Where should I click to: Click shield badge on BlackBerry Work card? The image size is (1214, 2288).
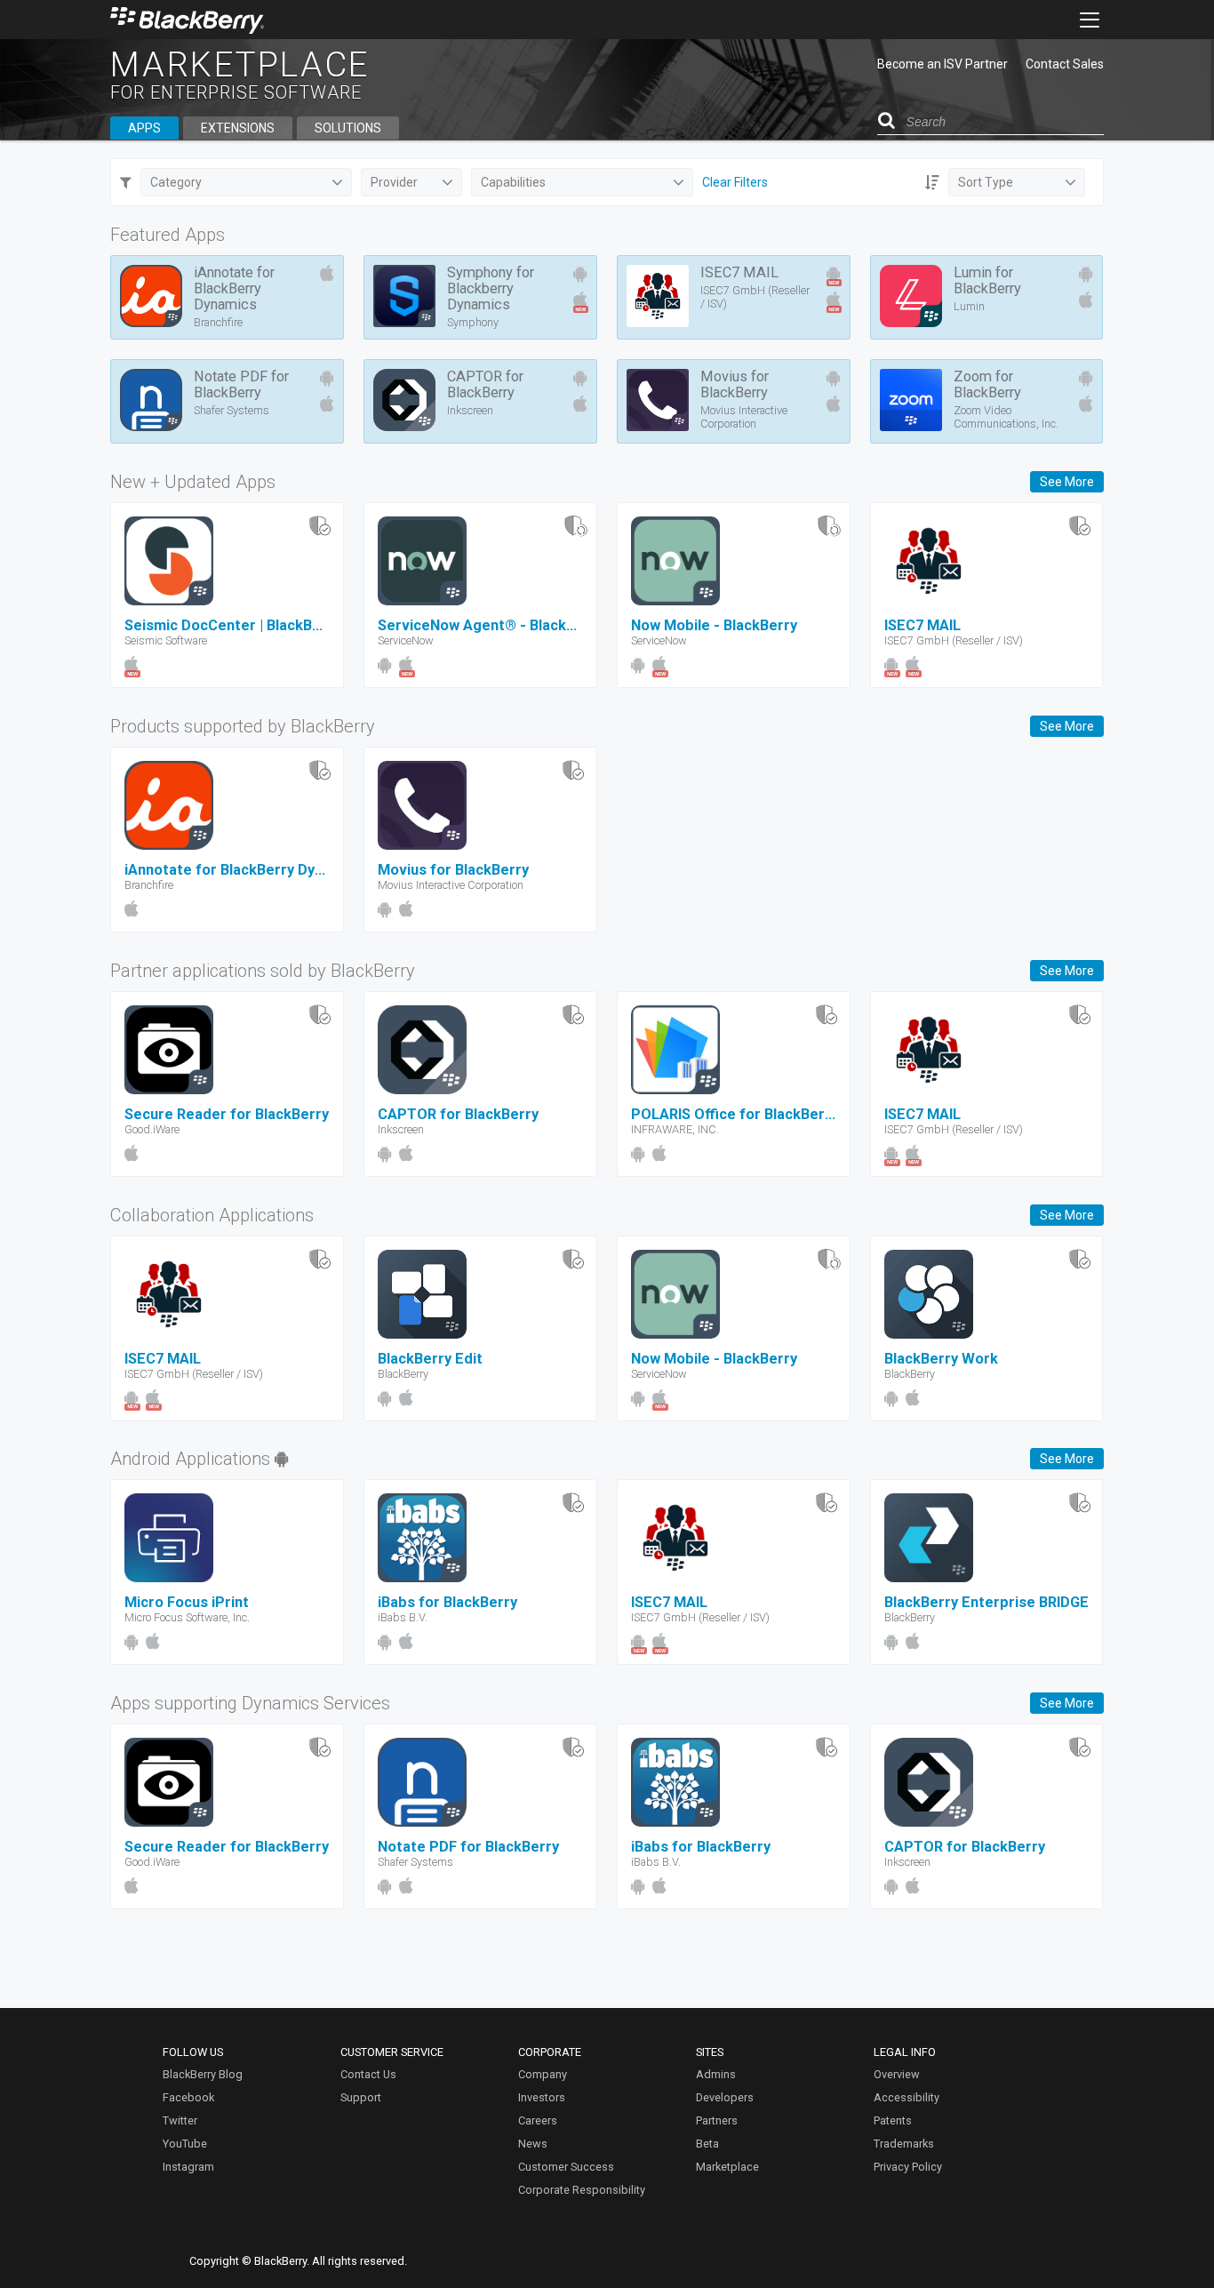coord(1080,1260)
